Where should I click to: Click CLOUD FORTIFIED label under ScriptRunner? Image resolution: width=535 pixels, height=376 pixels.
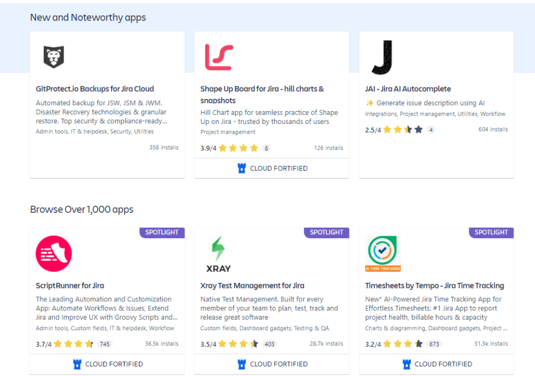(x=114, y=364)
